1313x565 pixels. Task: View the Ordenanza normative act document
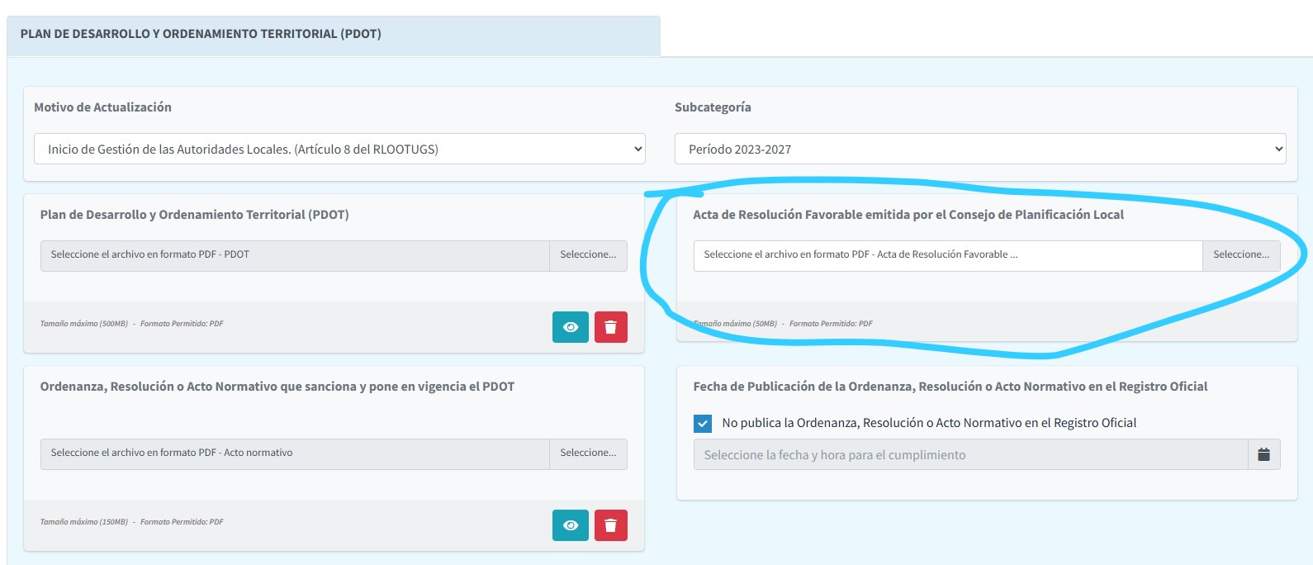(x=570, y=525)
